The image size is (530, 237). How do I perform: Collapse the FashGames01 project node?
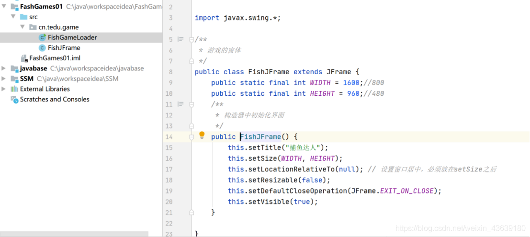[4, 6]
